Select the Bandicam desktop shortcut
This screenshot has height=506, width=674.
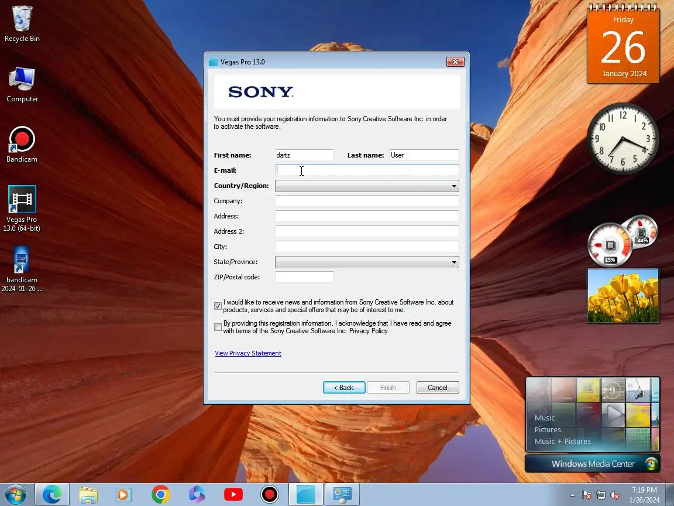(22, 145)
